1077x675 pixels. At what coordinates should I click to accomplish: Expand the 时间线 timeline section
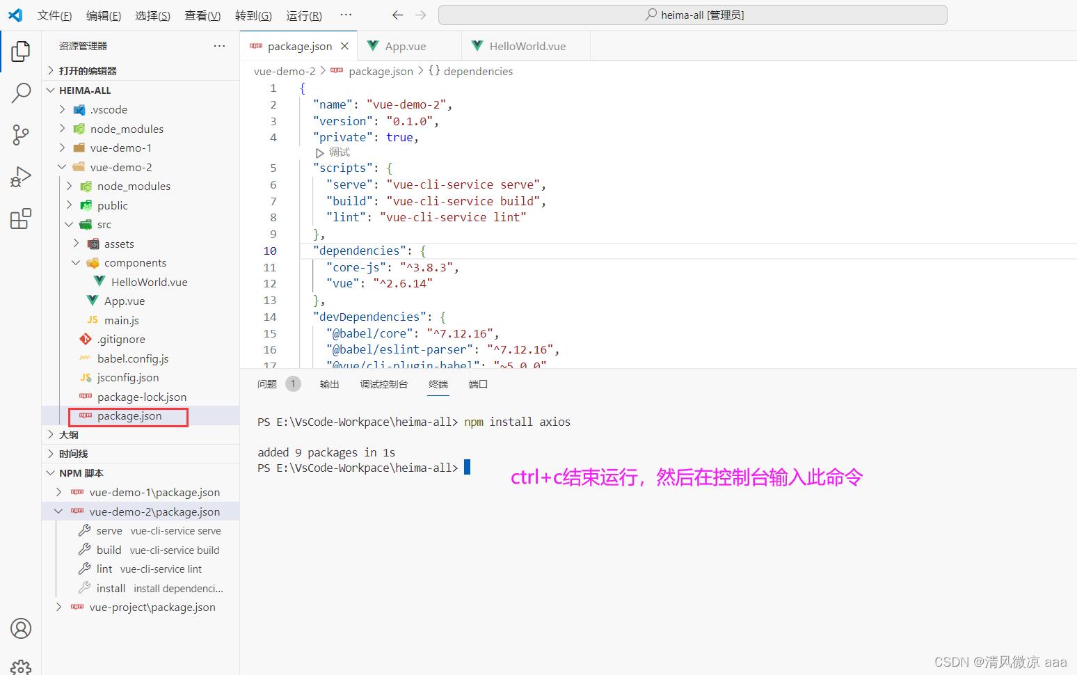pyautogui.click(x=51, y=454)
